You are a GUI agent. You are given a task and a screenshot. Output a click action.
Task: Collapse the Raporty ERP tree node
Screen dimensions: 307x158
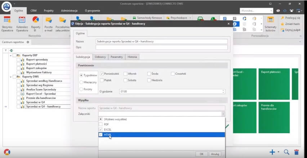coord(11,55)
